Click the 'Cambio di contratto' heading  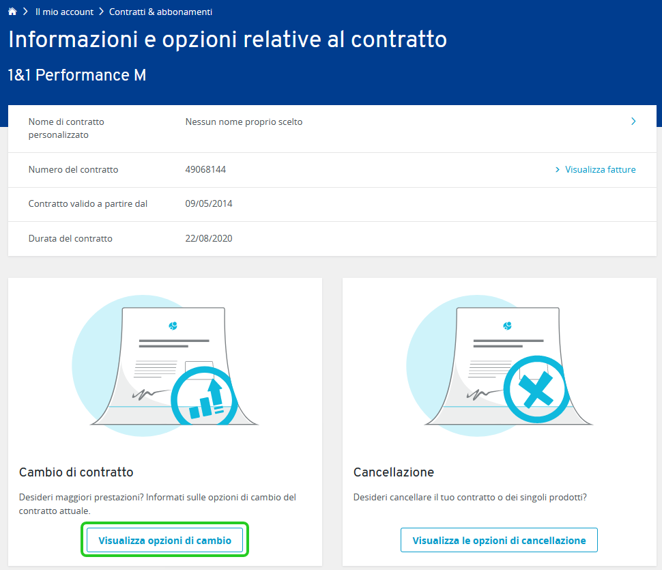pos(76,472)
